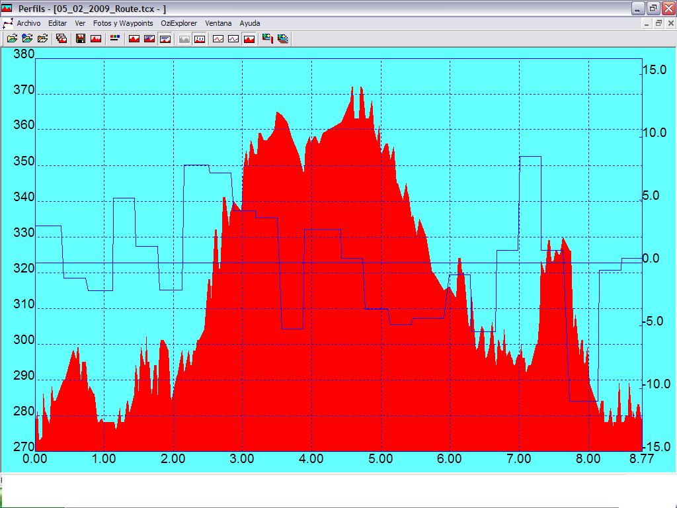Toggle the pressed white panel with blue lines button
The height and width of the screenshot is (508, 677).
[x=165, y=39]
